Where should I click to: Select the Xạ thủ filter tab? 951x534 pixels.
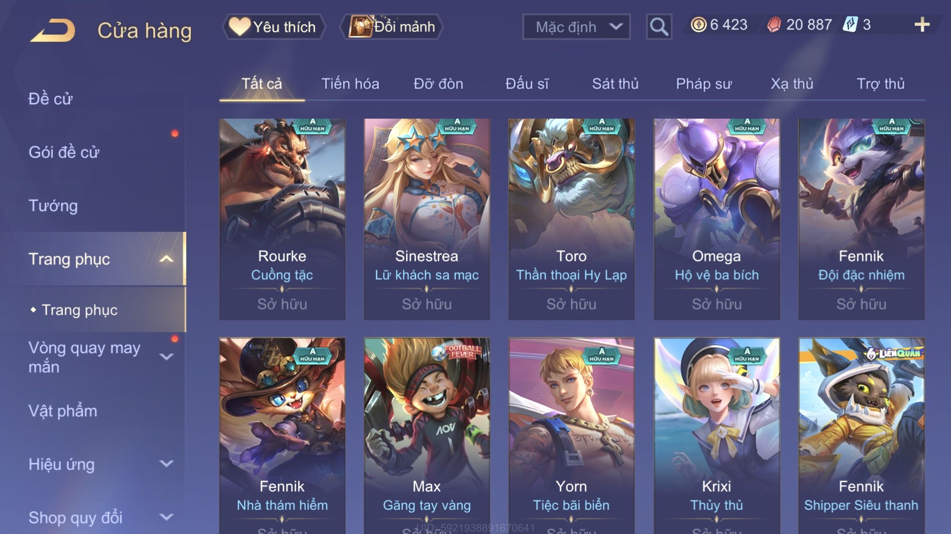point(792,84)
